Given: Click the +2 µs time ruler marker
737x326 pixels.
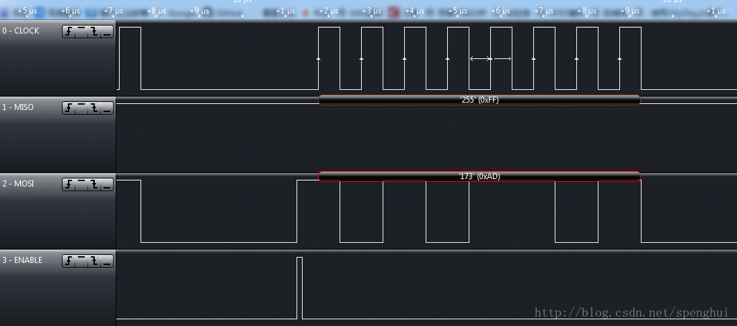Looking at the screenshot, I should tap(328, 11).
